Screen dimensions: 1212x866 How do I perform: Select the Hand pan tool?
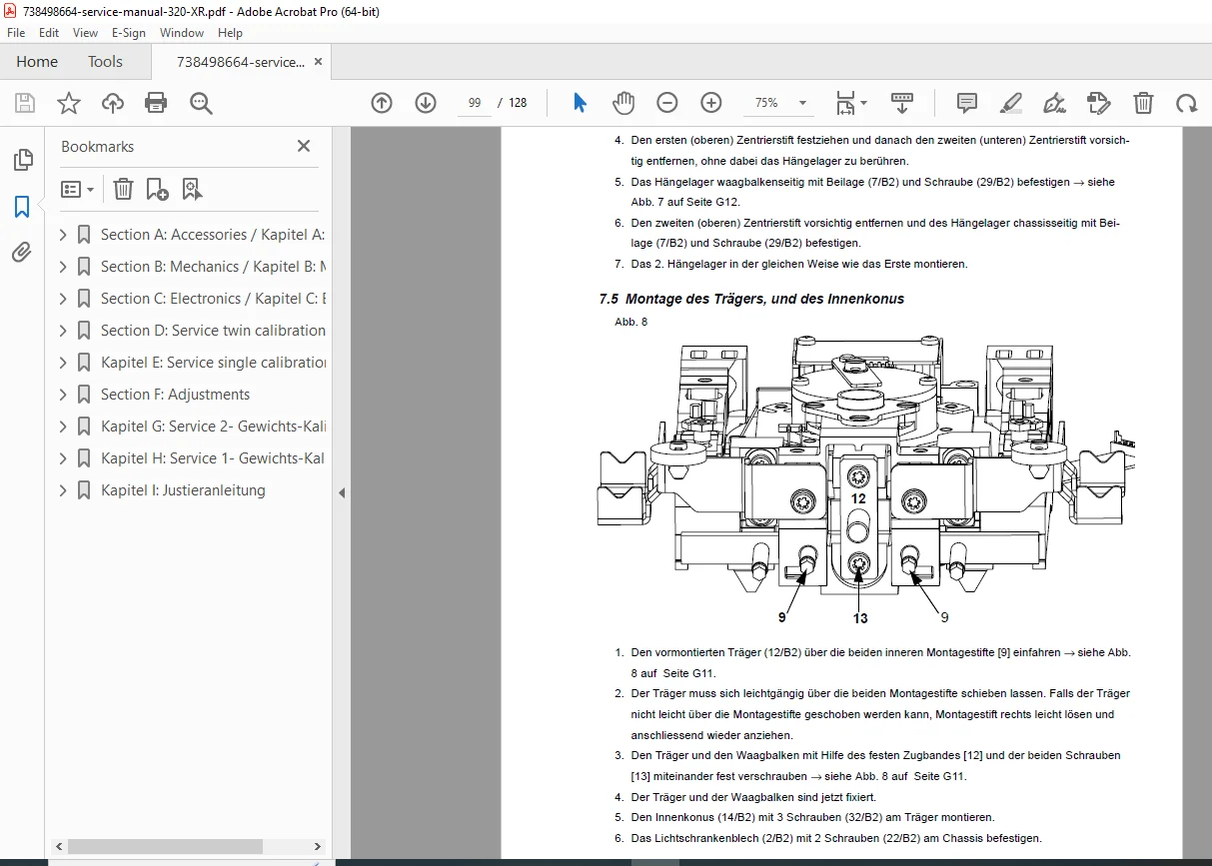[x=623, y=103]
